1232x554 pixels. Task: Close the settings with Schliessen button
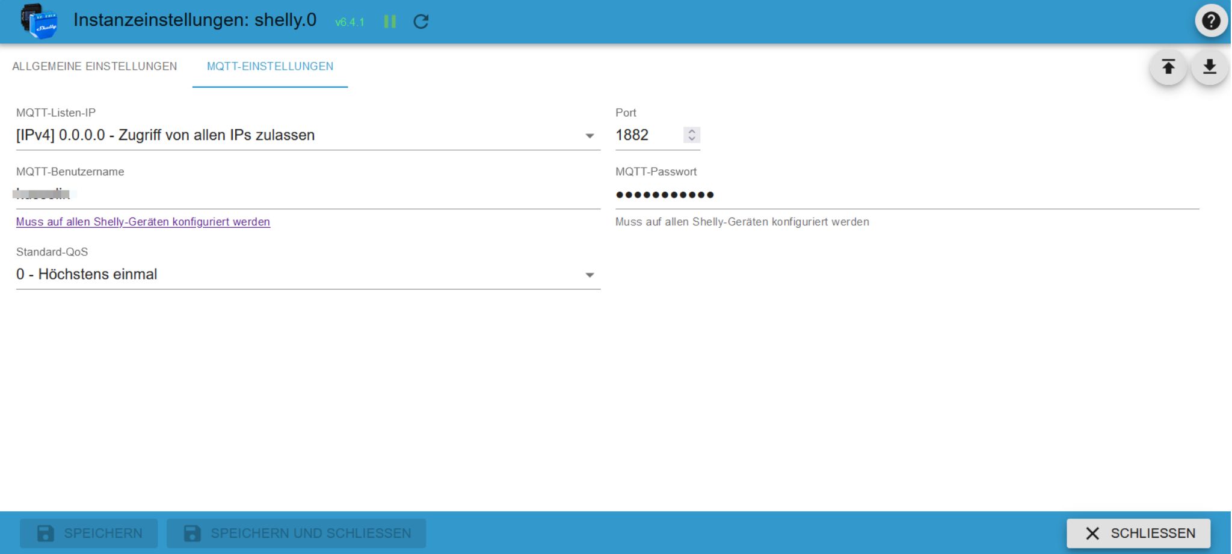(x=1139, y=533)
